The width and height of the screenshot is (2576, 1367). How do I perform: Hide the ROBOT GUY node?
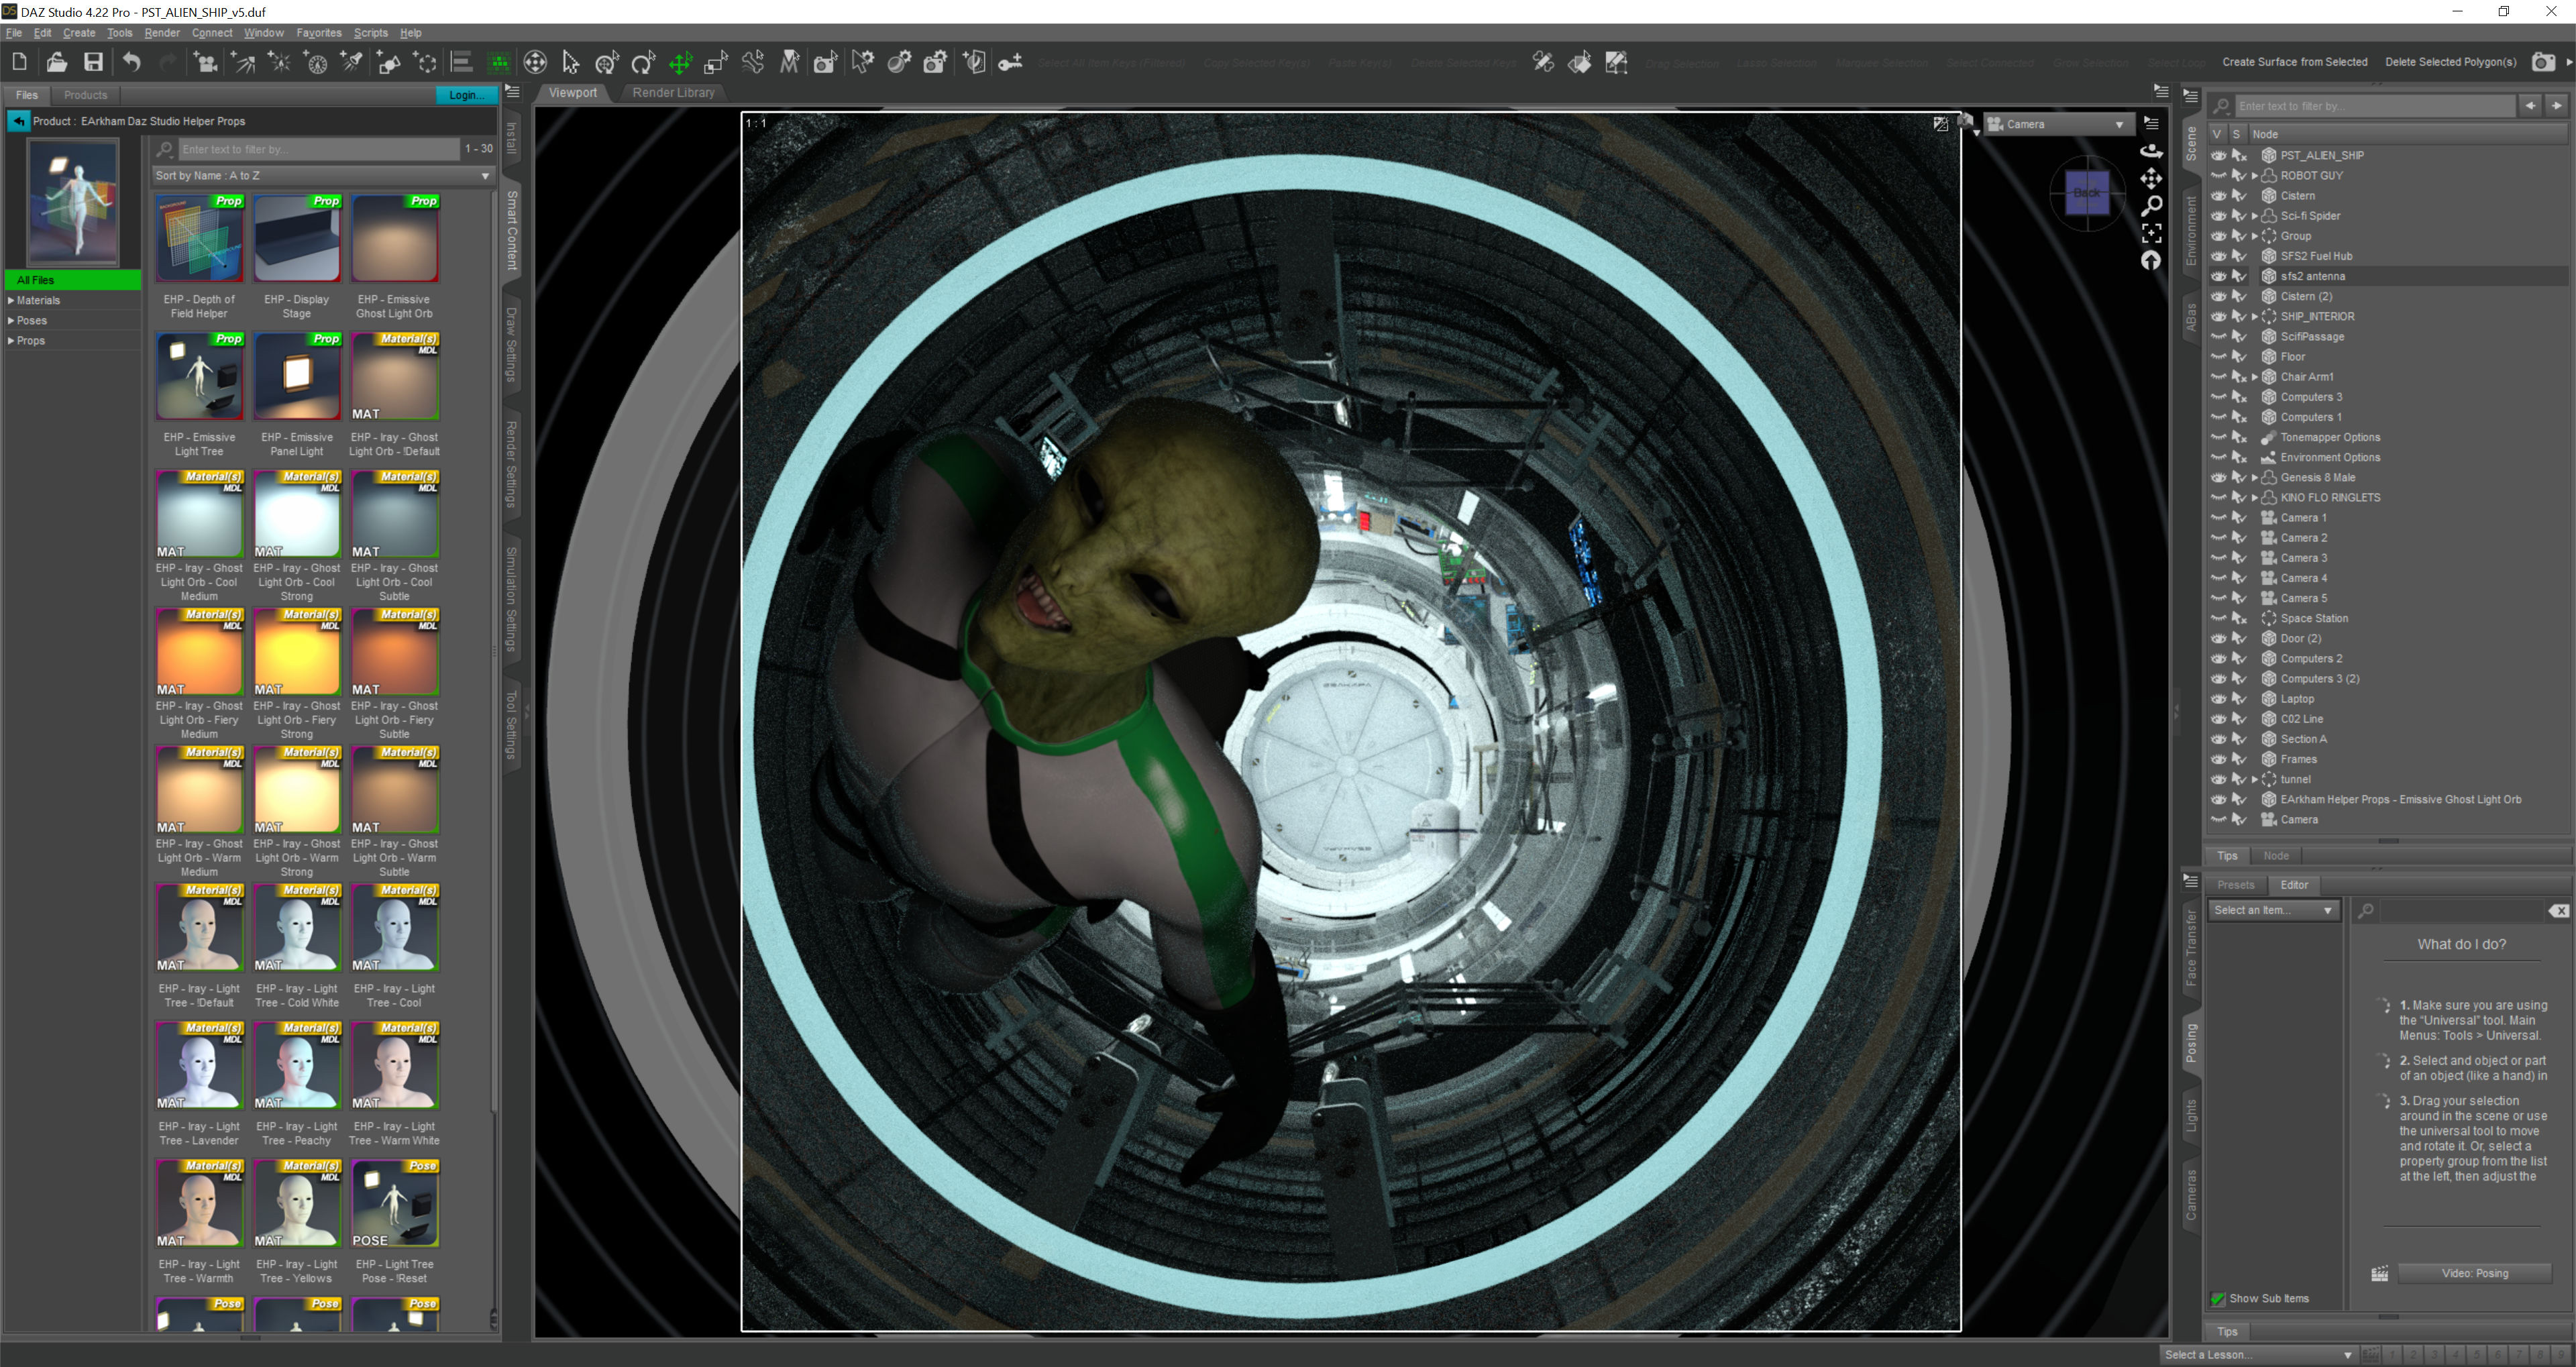pyautogui.click(x=2218, y=175)
